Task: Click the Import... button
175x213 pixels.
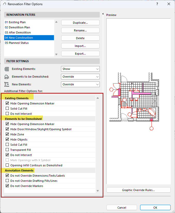Action: click(80, 46)
